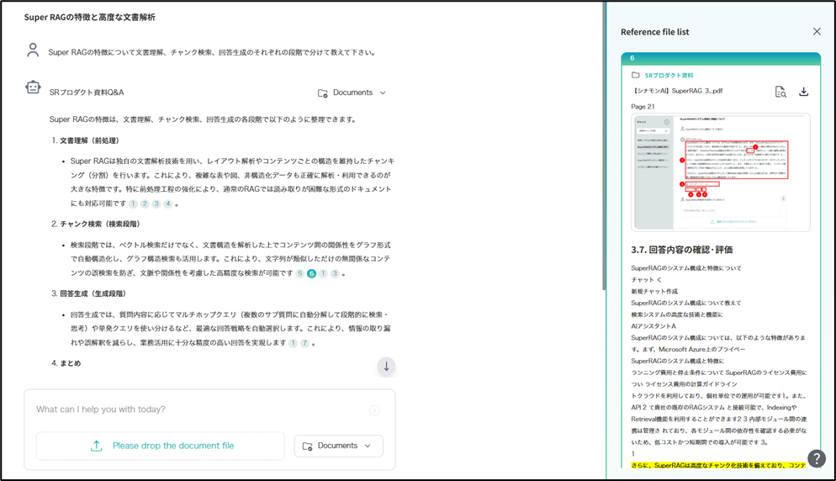
Task: Open citation 1 in チャンク検索 section
Action: [x=323, y=273]
